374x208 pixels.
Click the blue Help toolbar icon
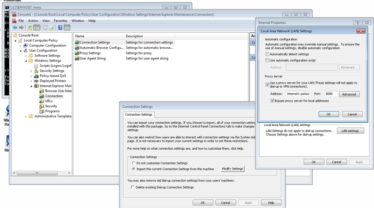(60, 28)
